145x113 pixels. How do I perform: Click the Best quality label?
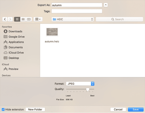[92, 96]
